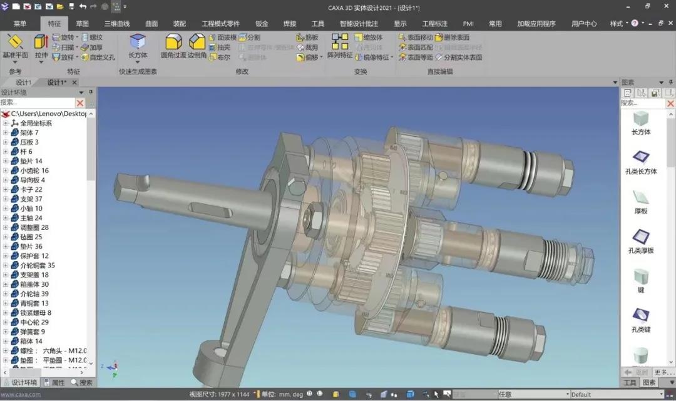Select the 扫描 sweep feature

[x=63, y=47]
